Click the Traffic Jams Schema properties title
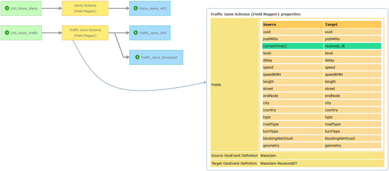Viewport: 389px width, 171px height. [x=256, y=14]
